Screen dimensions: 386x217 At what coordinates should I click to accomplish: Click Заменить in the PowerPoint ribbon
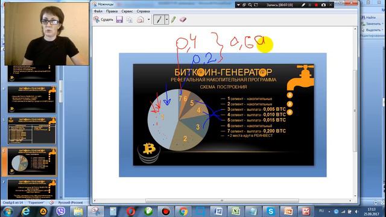372,24
